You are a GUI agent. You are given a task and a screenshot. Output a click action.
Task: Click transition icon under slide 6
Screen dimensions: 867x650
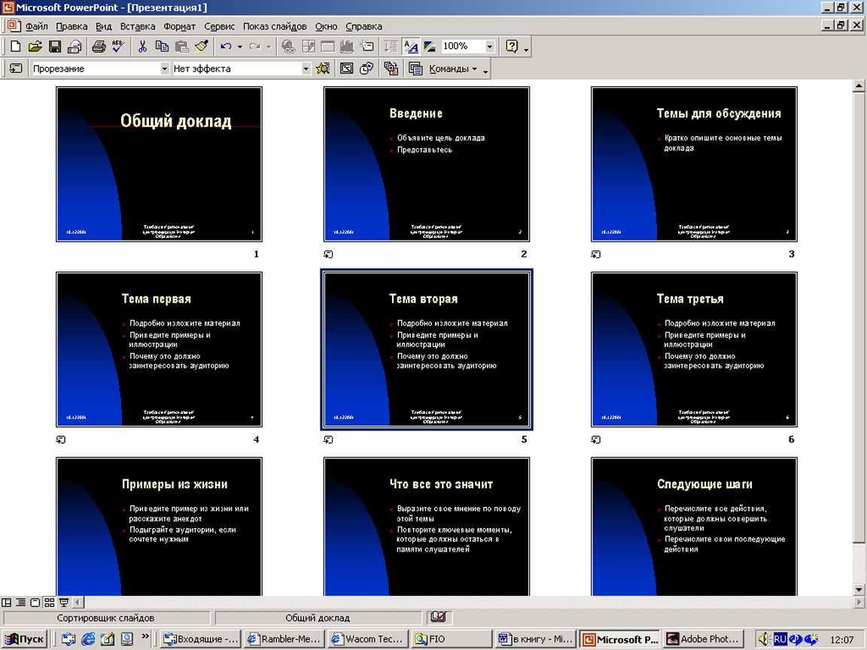[595, 439]
